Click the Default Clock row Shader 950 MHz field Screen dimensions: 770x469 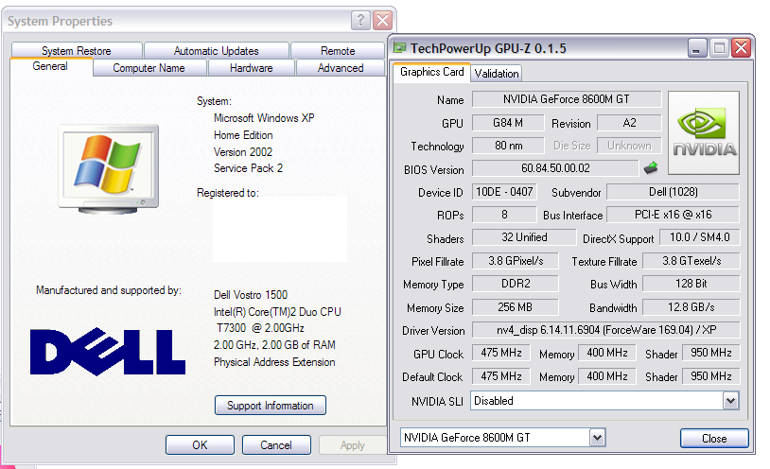pyautogui.click(x=711, y=376)
